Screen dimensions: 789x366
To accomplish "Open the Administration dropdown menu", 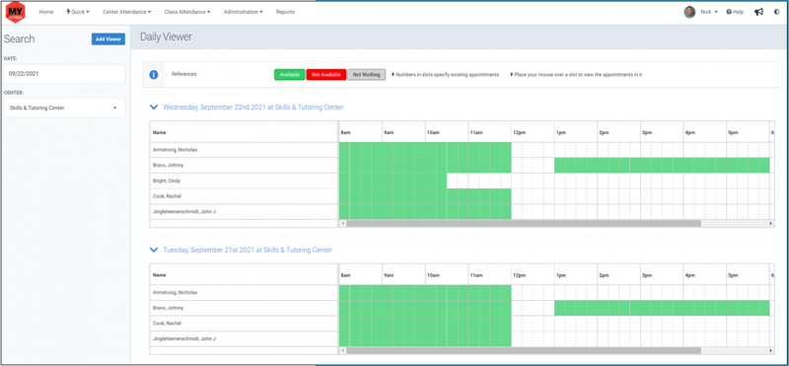I will click(x=243, y=12).
